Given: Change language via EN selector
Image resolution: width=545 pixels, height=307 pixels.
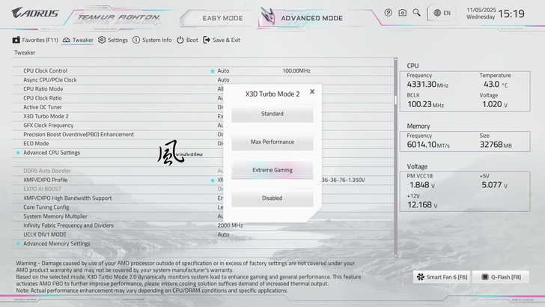Looking at the screenshot, I should [x=442, y=13].
